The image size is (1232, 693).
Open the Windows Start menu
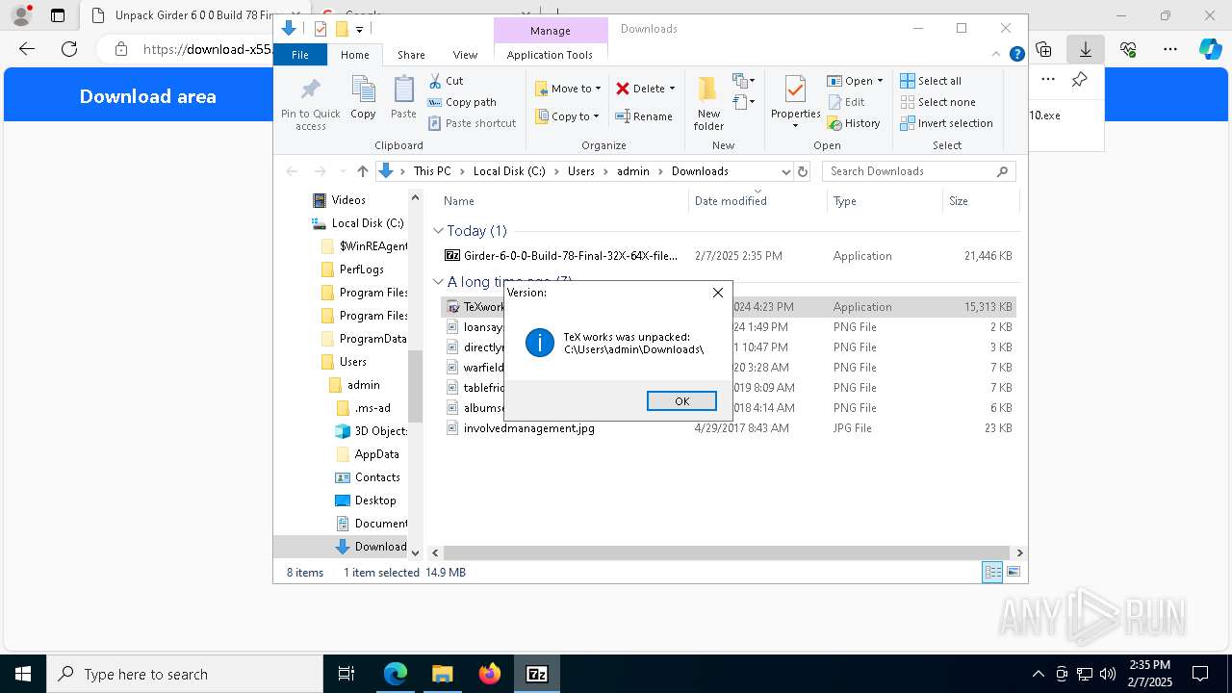pyautogui.click(x=23, y=674)
